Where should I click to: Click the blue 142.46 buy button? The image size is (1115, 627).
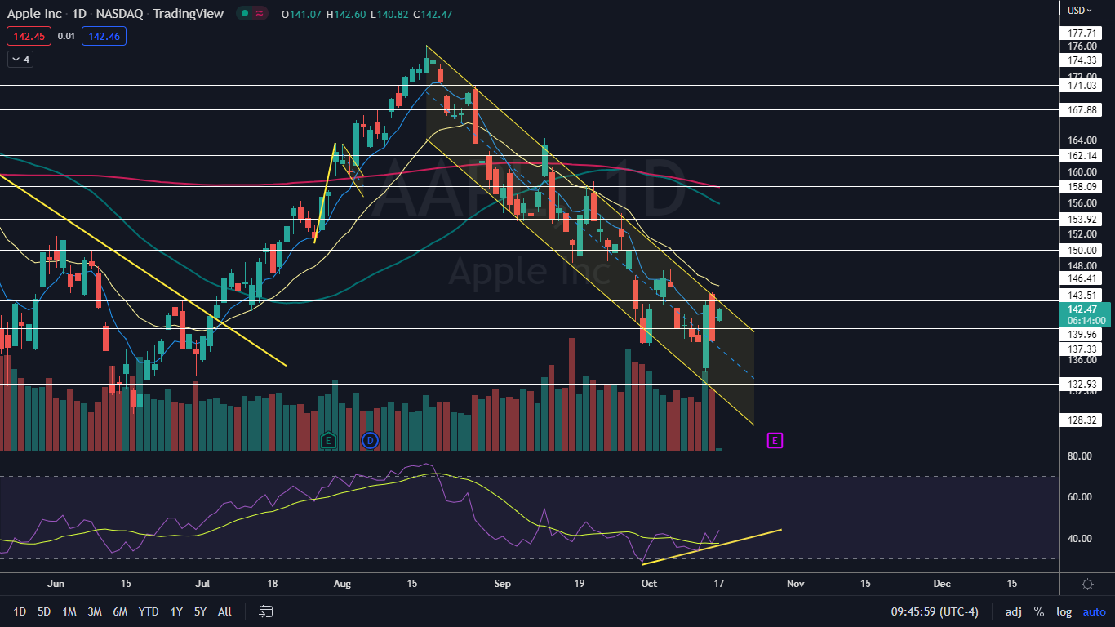[104, 35]
